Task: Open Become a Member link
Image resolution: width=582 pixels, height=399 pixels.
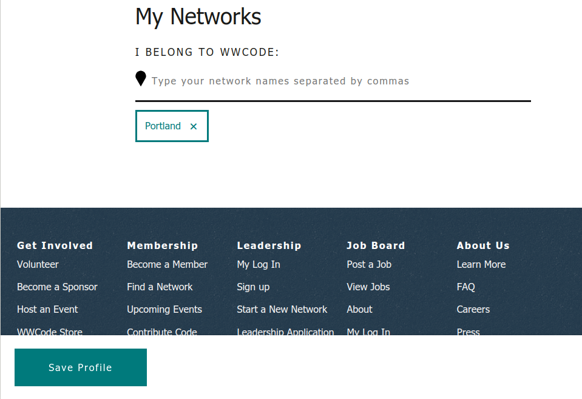Action: [x=167, y=265]
